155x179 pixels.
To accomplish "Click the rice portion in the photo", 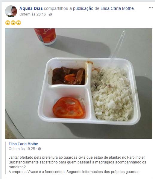I will (x=112, y=94).
